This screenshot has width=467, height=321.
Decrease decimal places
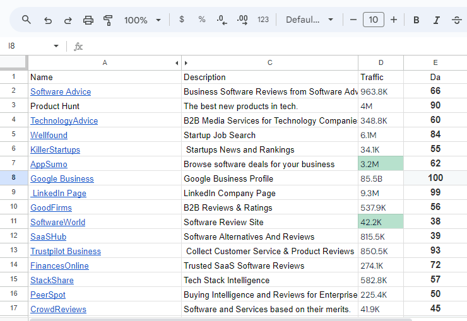tap(222, 20)
